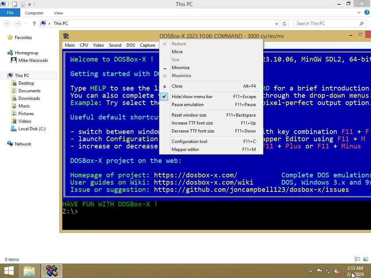Open Explorer help question mark icon

click(x=367, y=13)
